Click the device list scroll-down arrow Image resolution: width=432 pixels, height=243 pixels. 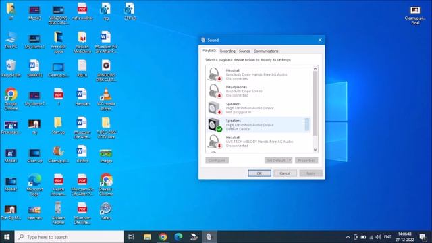(x=315, y=150)
